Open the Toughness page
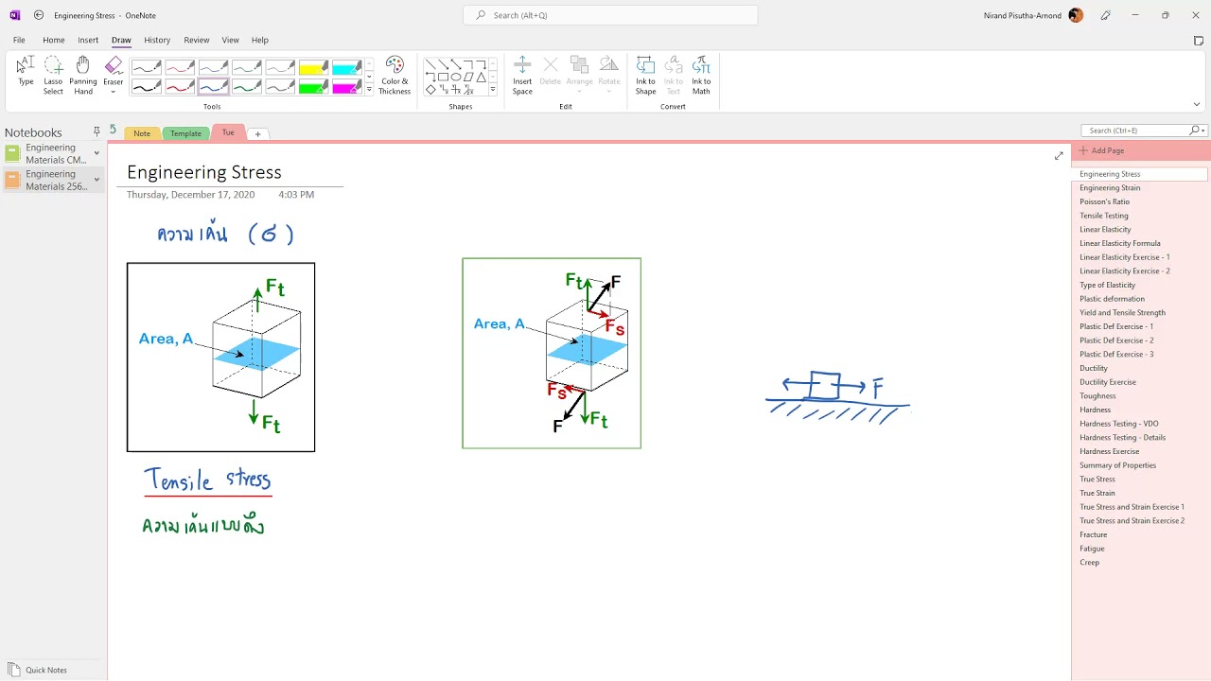Viewport: 1211px width, 681px height. coord(1097,395)
